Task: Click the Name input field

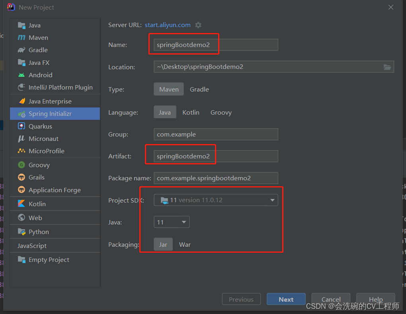Action: pyautogui.click(x=216, y=45)
